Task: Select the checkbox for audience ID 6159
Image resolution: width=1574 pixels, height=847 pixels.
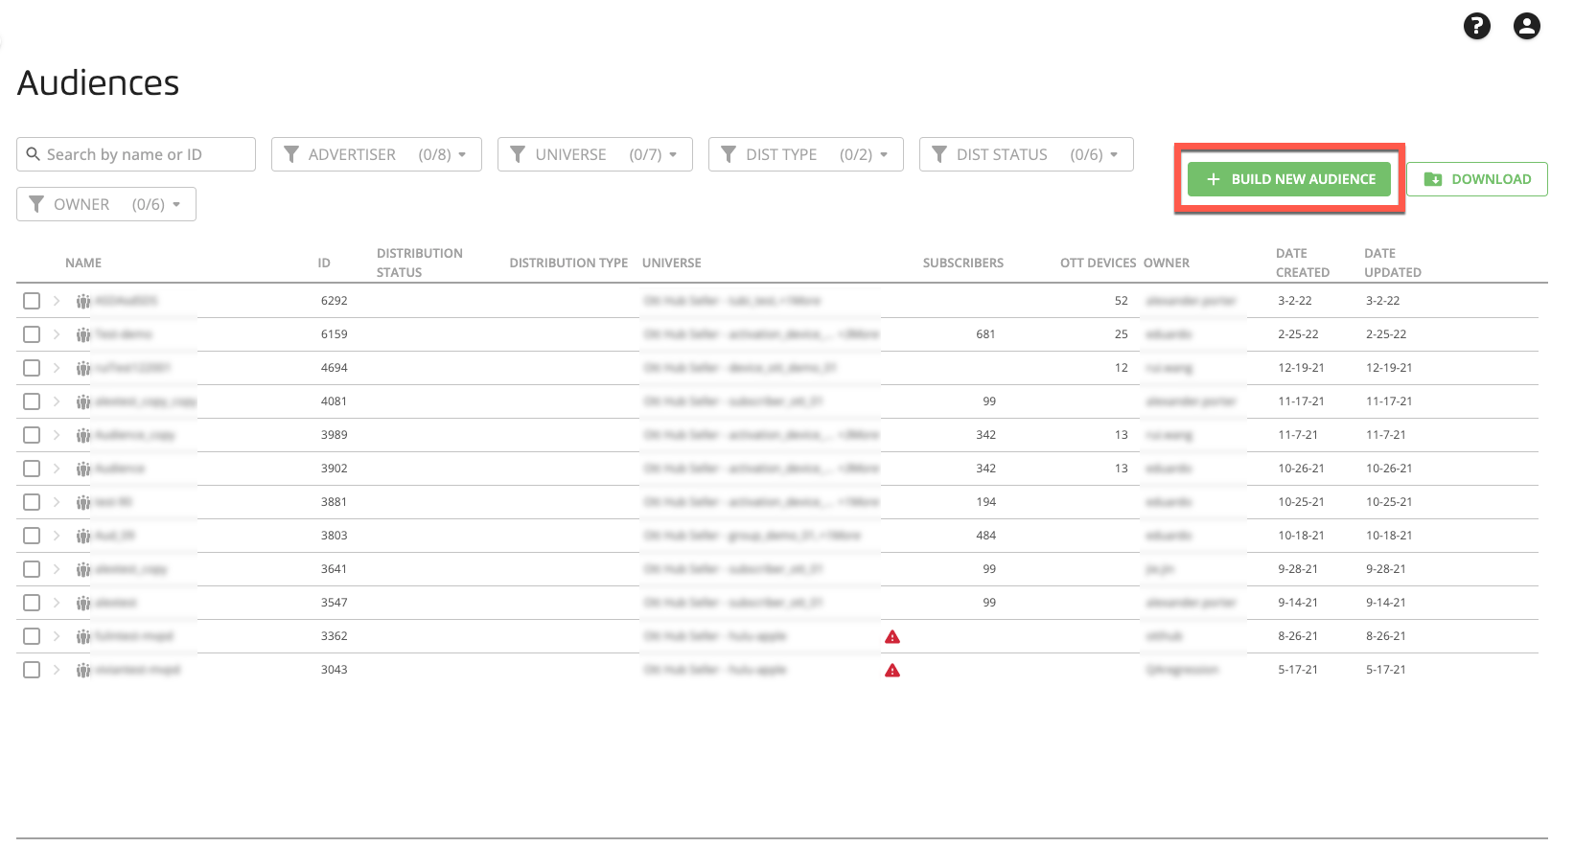Action: point(32,334)
